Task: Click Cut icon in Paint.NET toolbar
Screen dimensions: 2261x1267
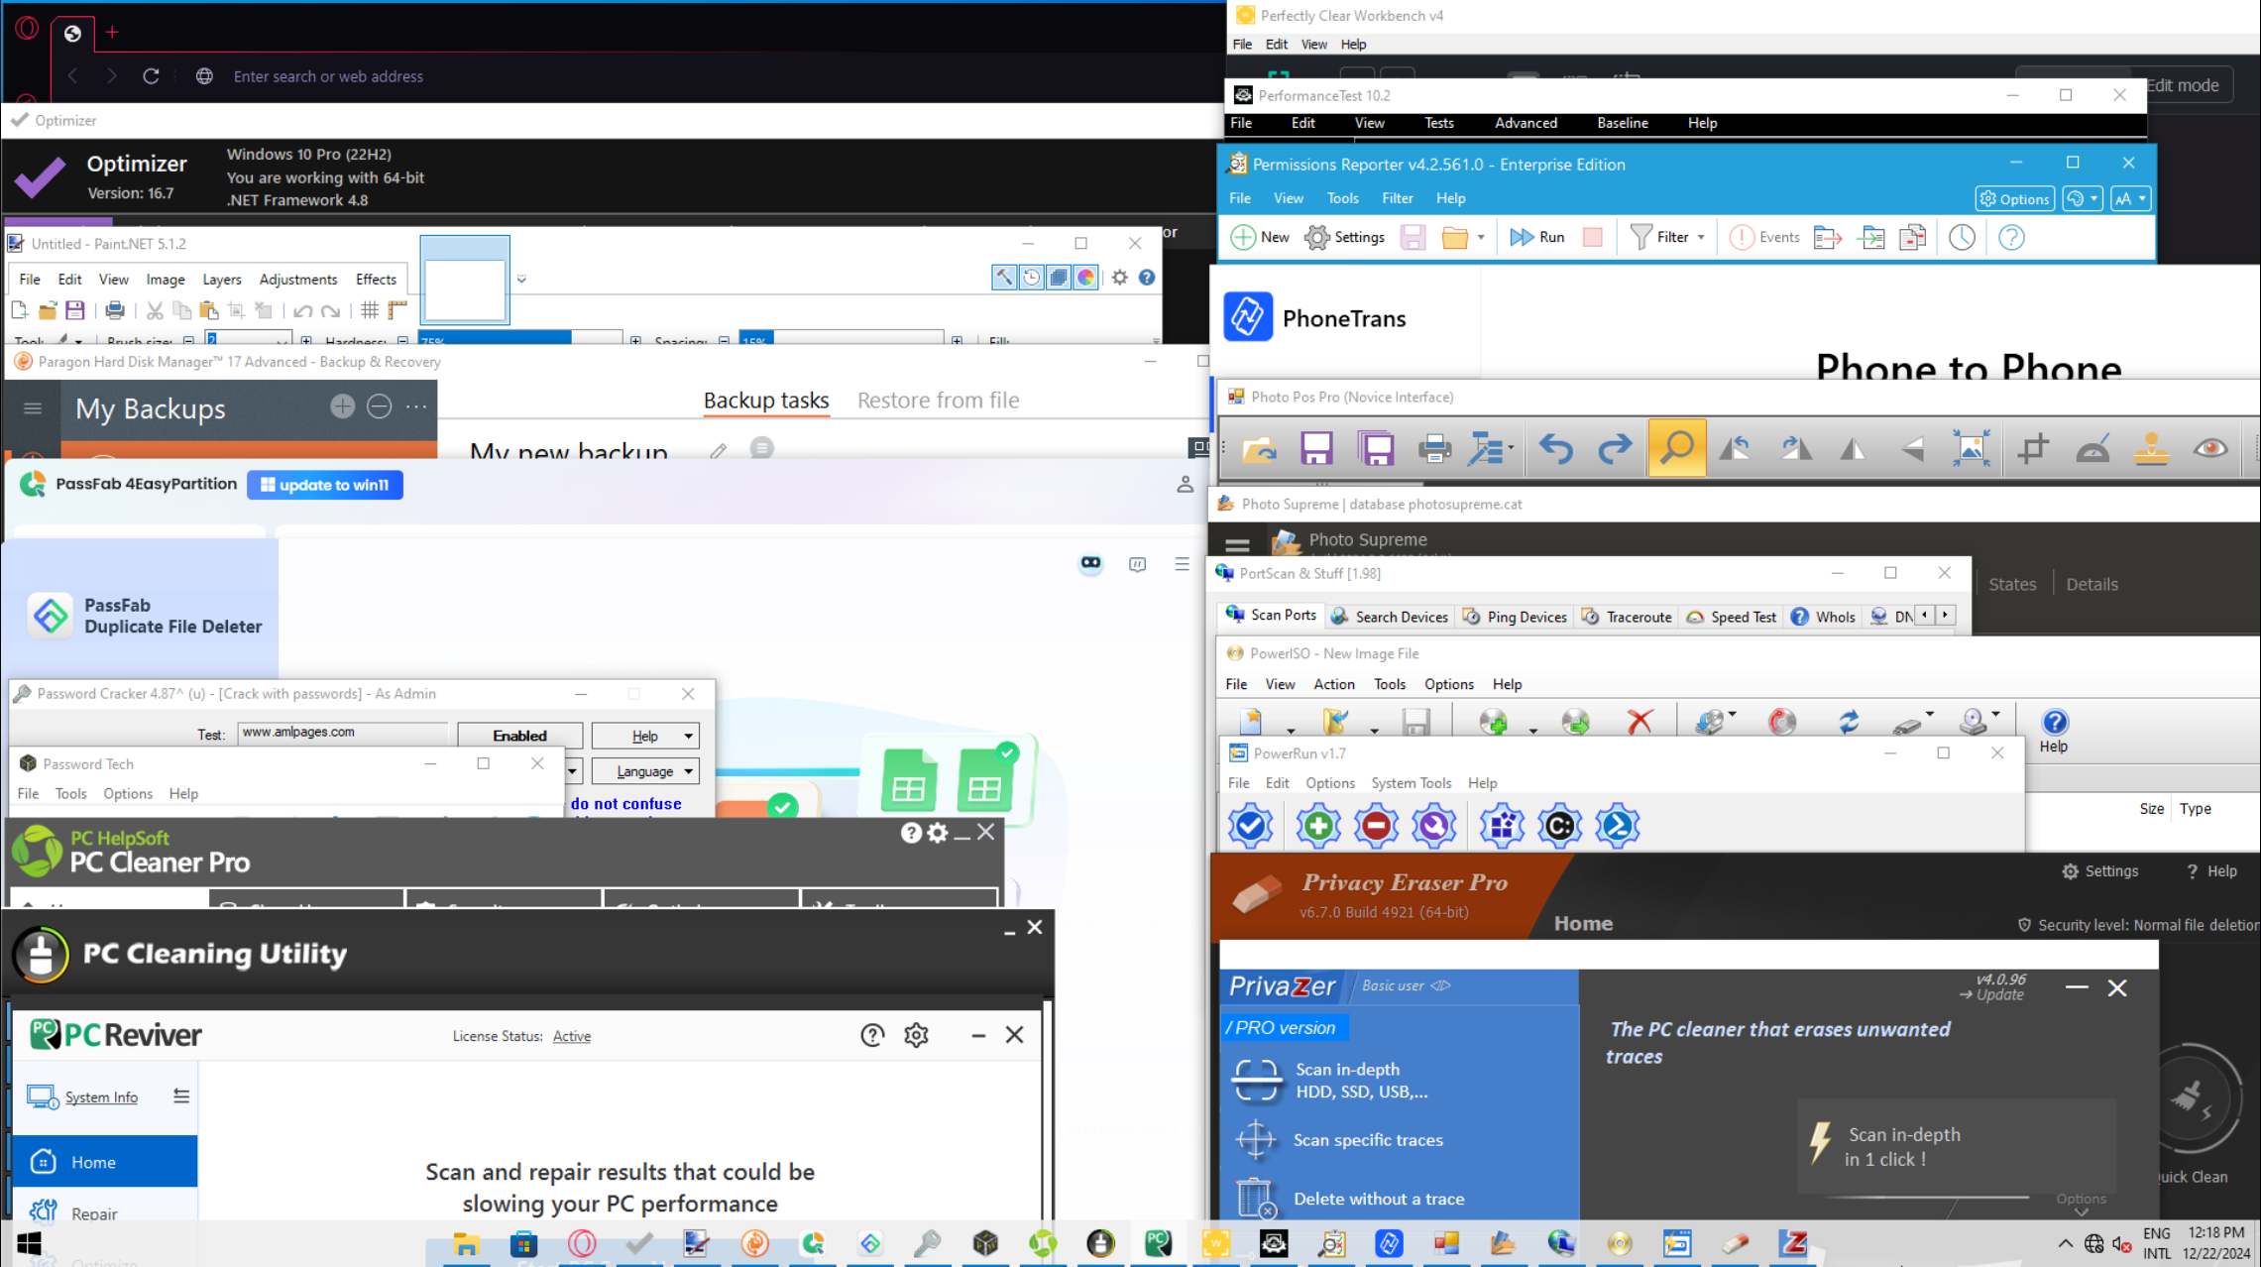Action: [155, 310]
